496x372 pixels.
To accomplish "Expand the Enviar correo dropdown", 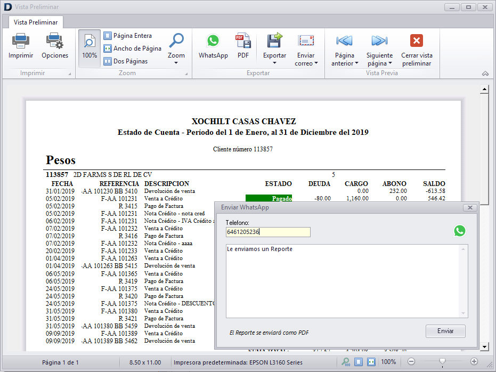I will coord(306,63).
